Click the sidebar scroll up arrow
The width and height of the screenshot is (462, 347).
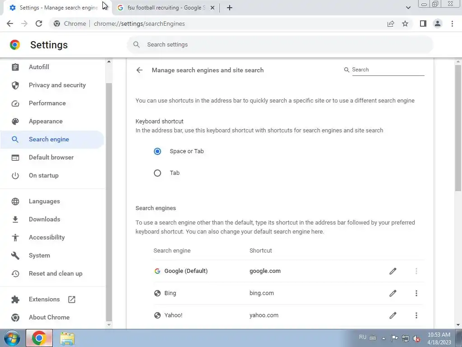109,61
